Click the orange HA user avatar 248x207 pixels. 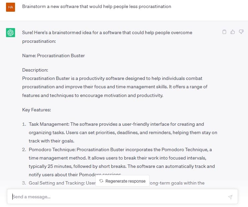[x=11, y=7]
